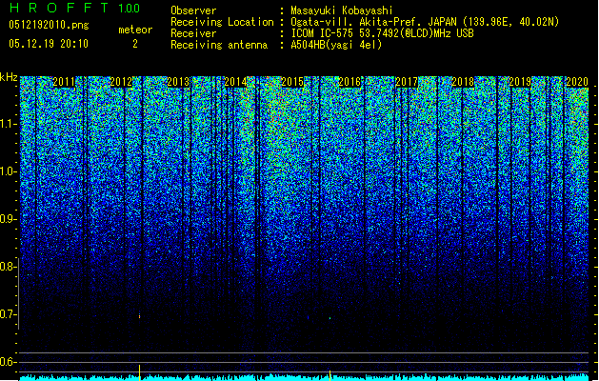Click the Receiving Location field label
This screenshot has width=599, height=381.
[222, 22]
